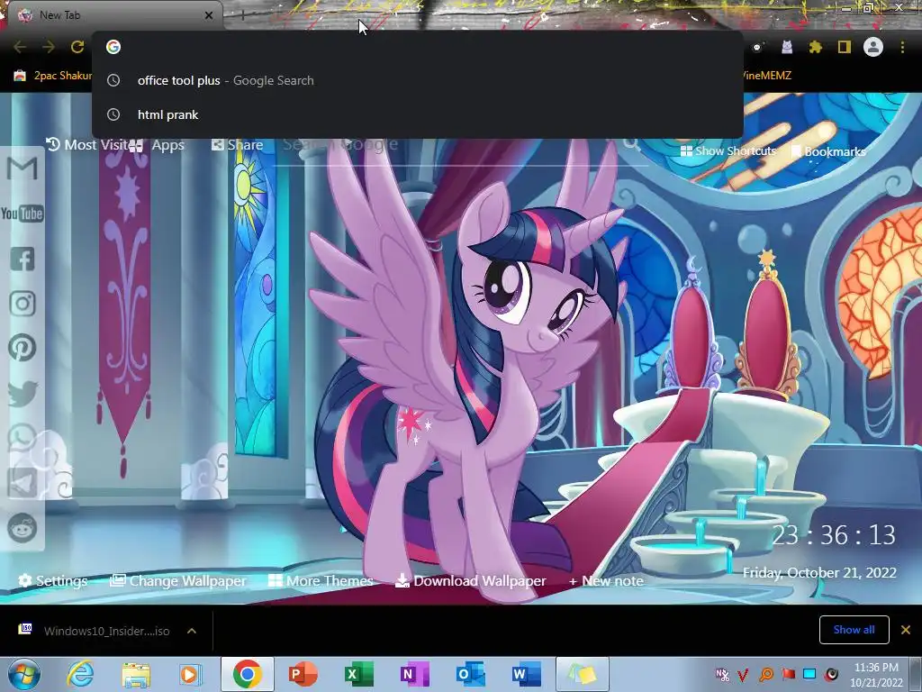Toggle the Chrome side panel

point(845,47)
